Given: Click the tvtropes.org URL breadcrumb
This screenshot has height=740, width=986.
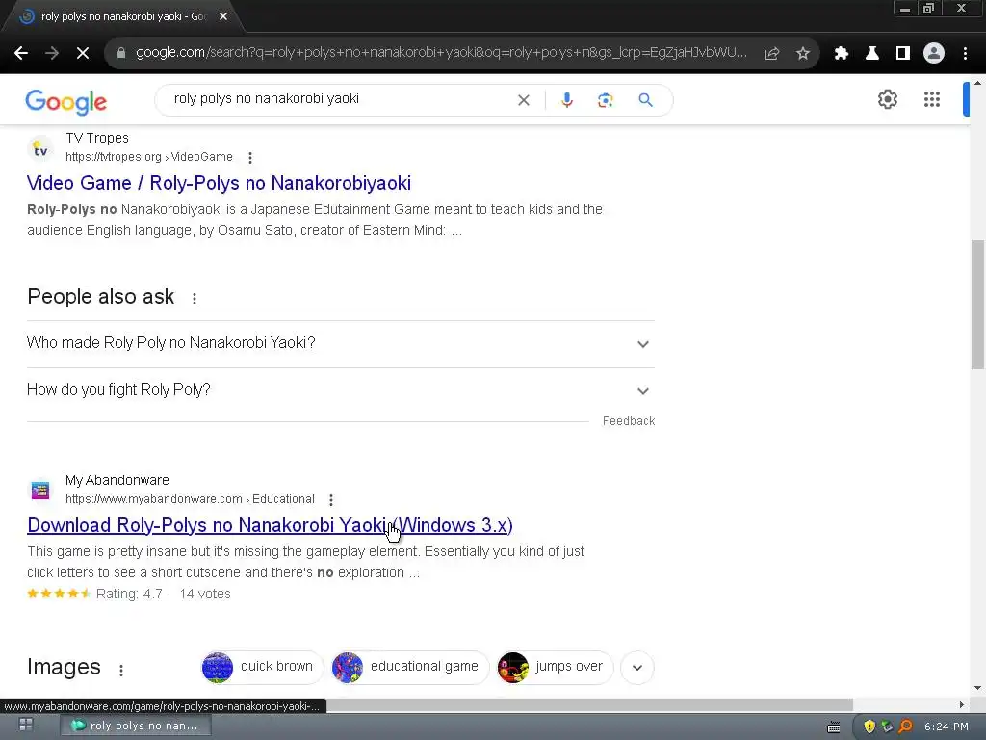Looking at the screenshot, I should [x=149, y=157].
